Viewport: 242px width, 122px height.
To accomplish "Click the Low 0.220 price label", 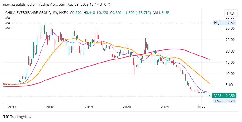I will [225, 101].
